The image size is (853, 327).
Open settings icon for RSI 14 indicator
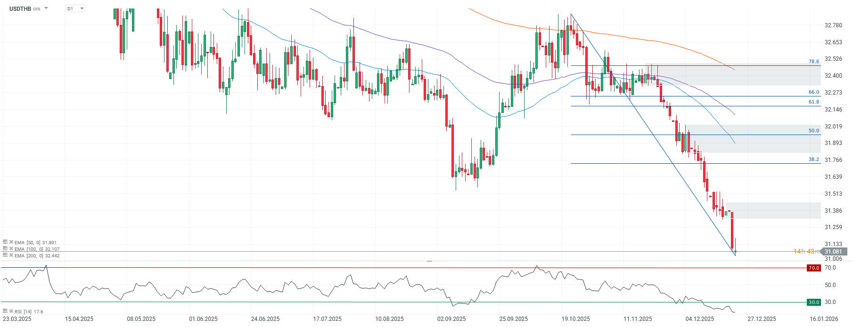(5, 311)
